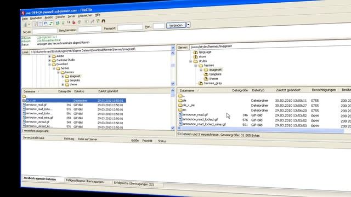Expand the remote imageset folder node
Viewport: 351px width, 197px height.
coord(201,70)
